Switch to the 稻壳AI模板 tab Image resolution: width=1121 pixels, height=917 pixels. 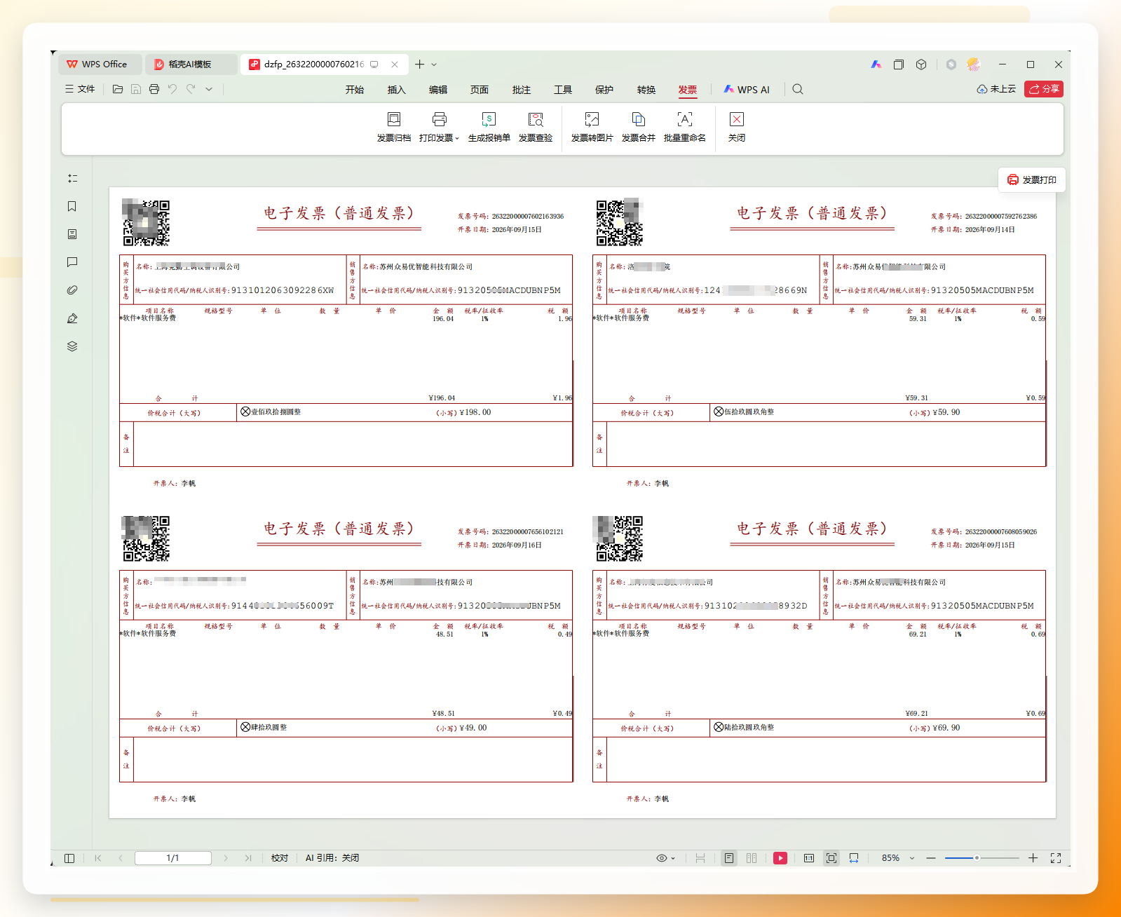click(x=191, y=64)
